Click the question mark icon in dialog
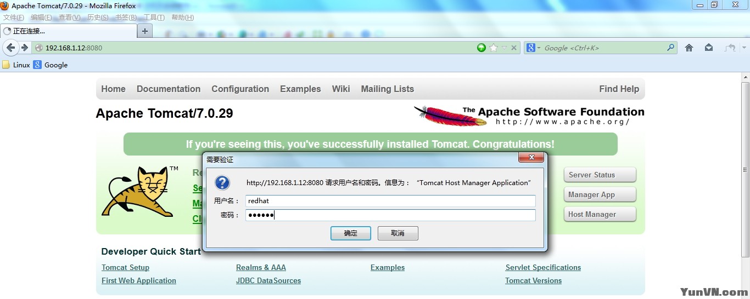 pos(222,183)
